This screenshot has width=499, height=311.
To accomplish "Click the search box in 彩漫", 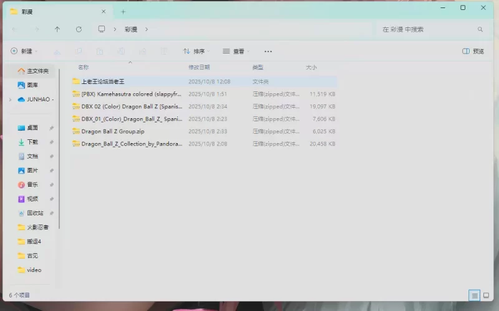I will pyautogui.click(x=431, y=29).
